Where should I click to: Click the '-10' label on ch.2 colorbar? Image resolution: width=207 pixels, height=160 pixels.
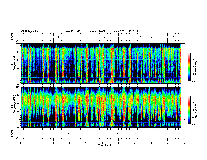coord(193,124)
